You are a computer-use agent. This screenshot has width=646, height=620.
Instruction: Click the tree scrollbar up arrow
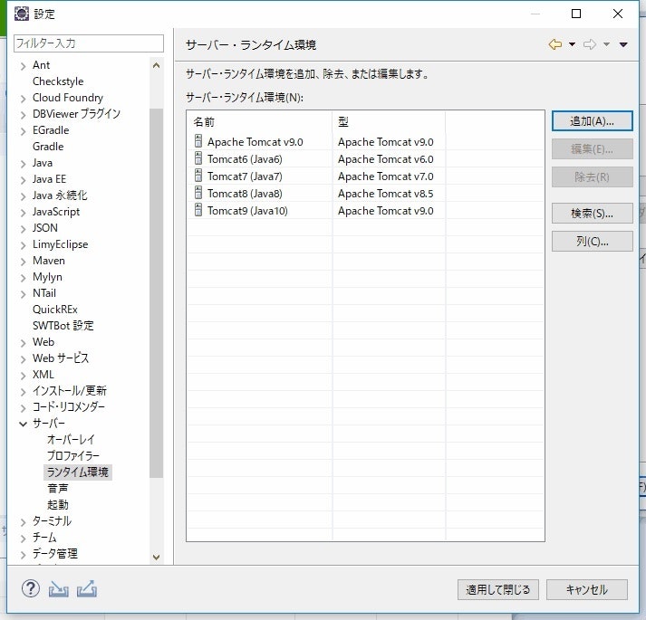coord(156,65)
